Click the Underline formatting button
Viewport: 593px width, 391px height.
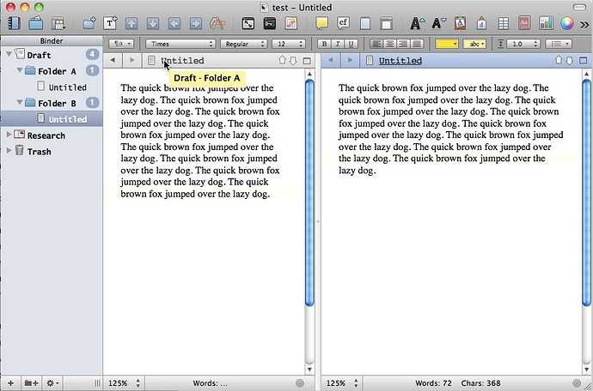click(x=350, y=44)
